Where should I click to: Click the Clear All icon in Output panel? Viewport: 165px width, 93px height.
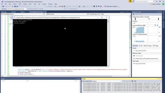(132, 81)
